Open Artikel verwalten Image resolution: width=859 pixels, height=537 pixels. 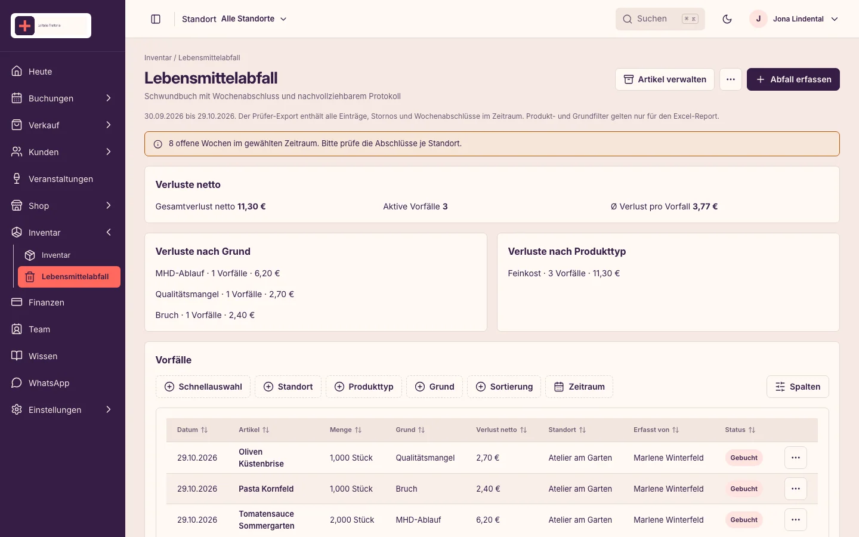tap(665, 79)
